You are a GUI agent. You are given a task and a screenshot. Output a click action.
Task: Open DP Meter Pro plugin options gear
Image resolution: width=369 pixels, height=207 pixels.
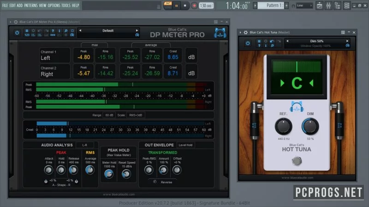[x=16, y=22]
